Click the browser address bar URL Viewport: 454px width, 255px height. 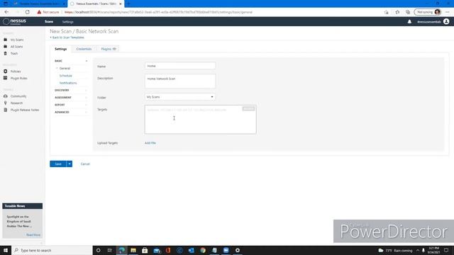tap(158, 12)
